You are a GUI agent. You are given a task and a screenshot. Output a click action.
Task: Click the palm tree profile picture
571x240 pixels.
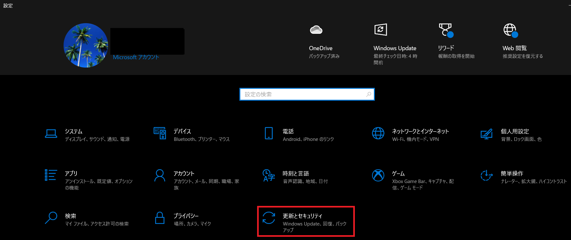point(86,45)
